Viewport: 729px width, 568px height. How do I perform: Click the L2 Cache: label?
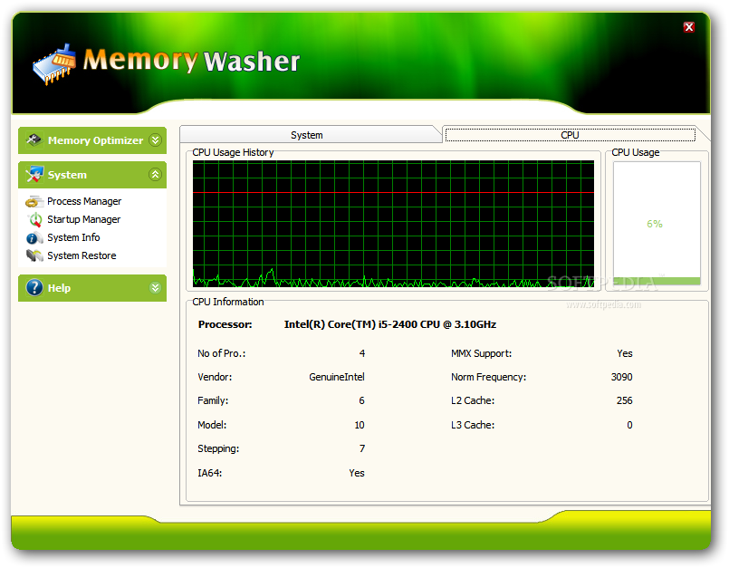click(473, 400)
